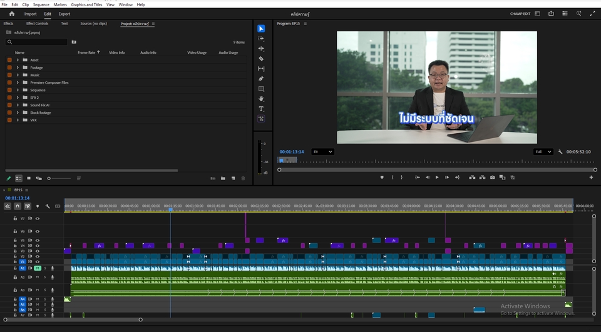The image size is (601, 332).
Task: Expand the Stock footage bin
Action: point(18,113)
